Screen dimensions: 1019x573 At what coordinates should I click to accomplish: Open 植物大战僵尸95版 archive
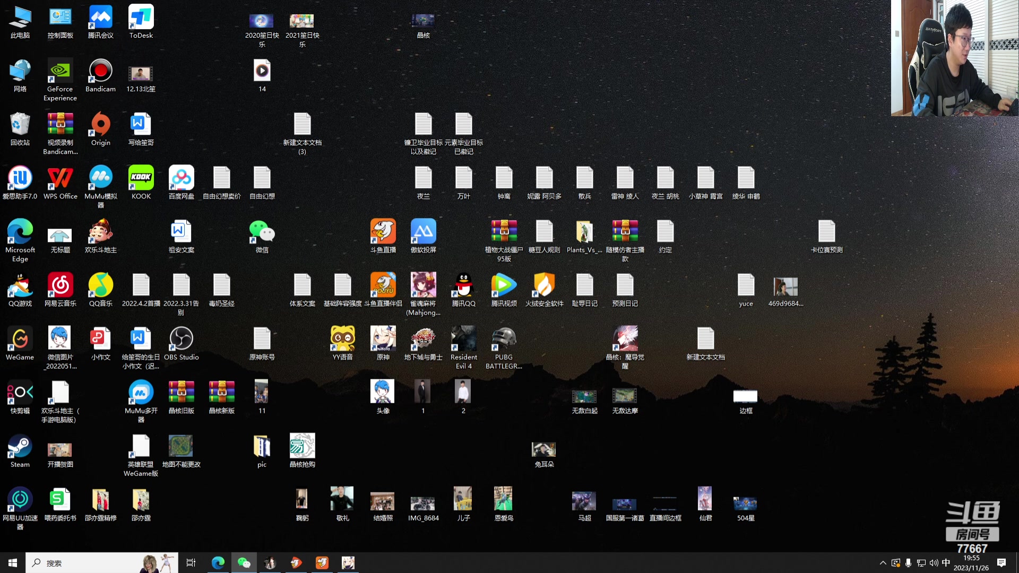tap(504, 240)
